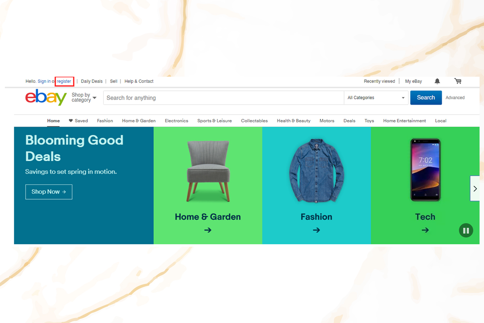Select the grey armchair image
The width and height of the screenshot is (484, 323).
coord(208,170)
